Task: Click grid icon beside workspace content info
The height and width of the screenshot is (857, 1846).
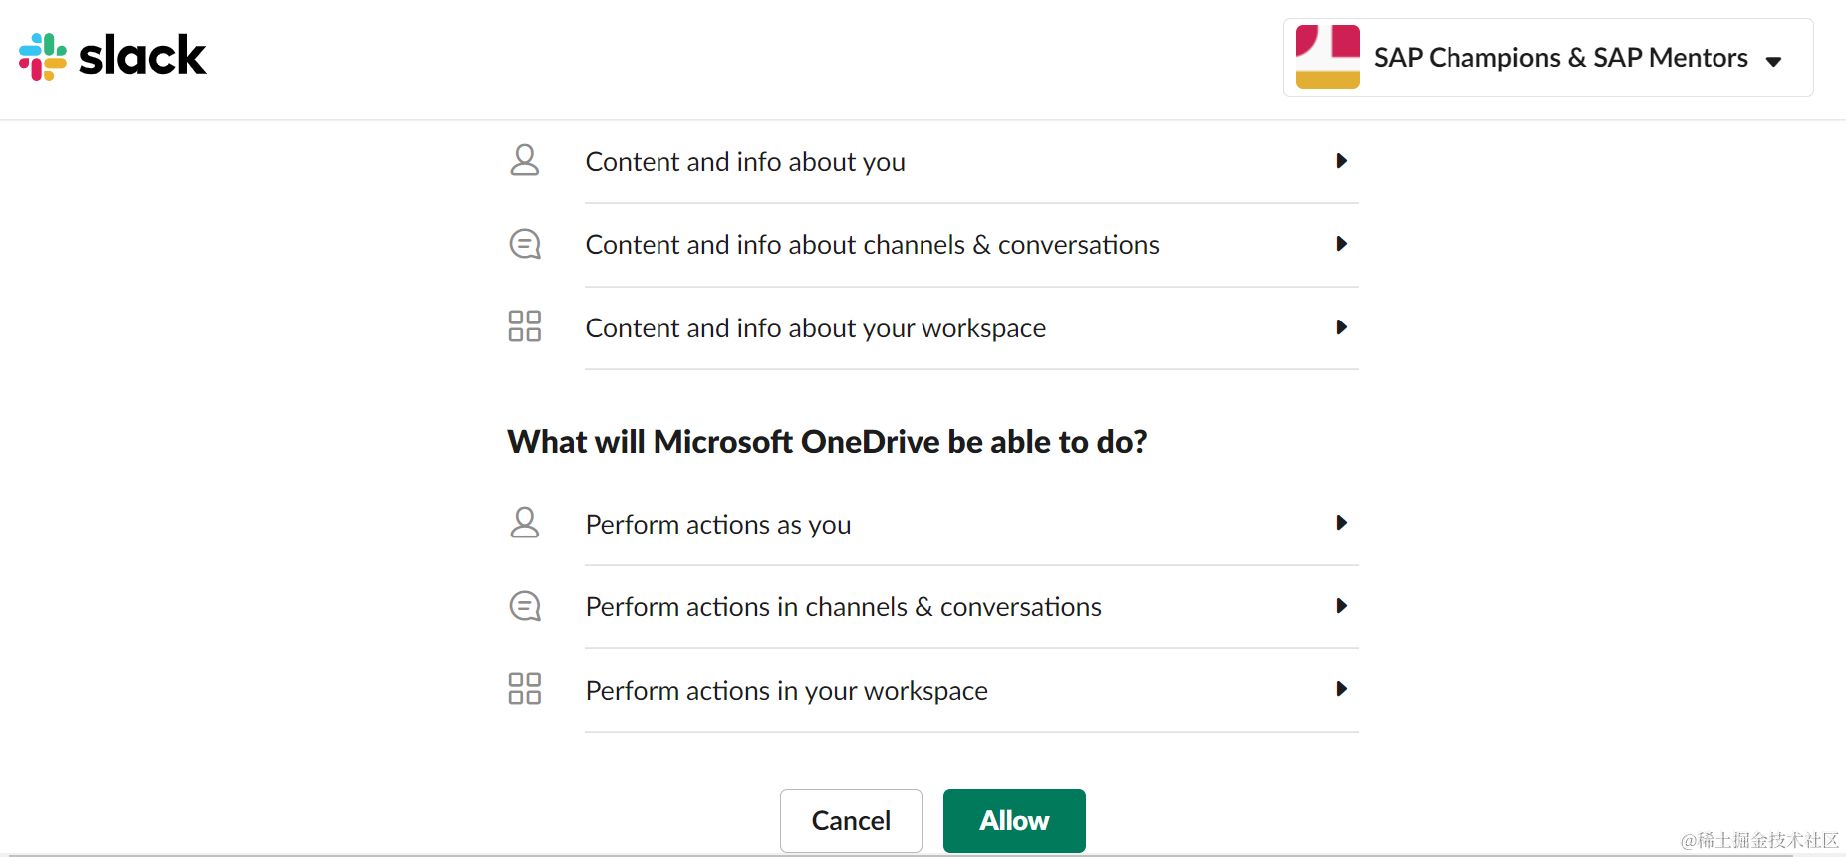Action: coord(525,326)
